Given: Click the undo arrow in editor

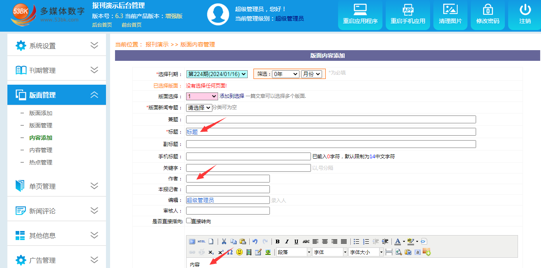Looking at the screenshot, I should pyautogui.click(x=255, y=242).
